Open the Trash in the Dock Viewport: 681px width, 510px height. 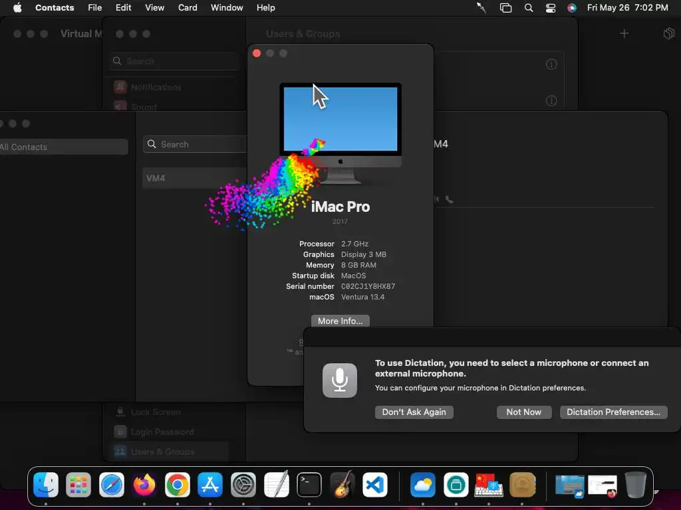click(635, 484)
